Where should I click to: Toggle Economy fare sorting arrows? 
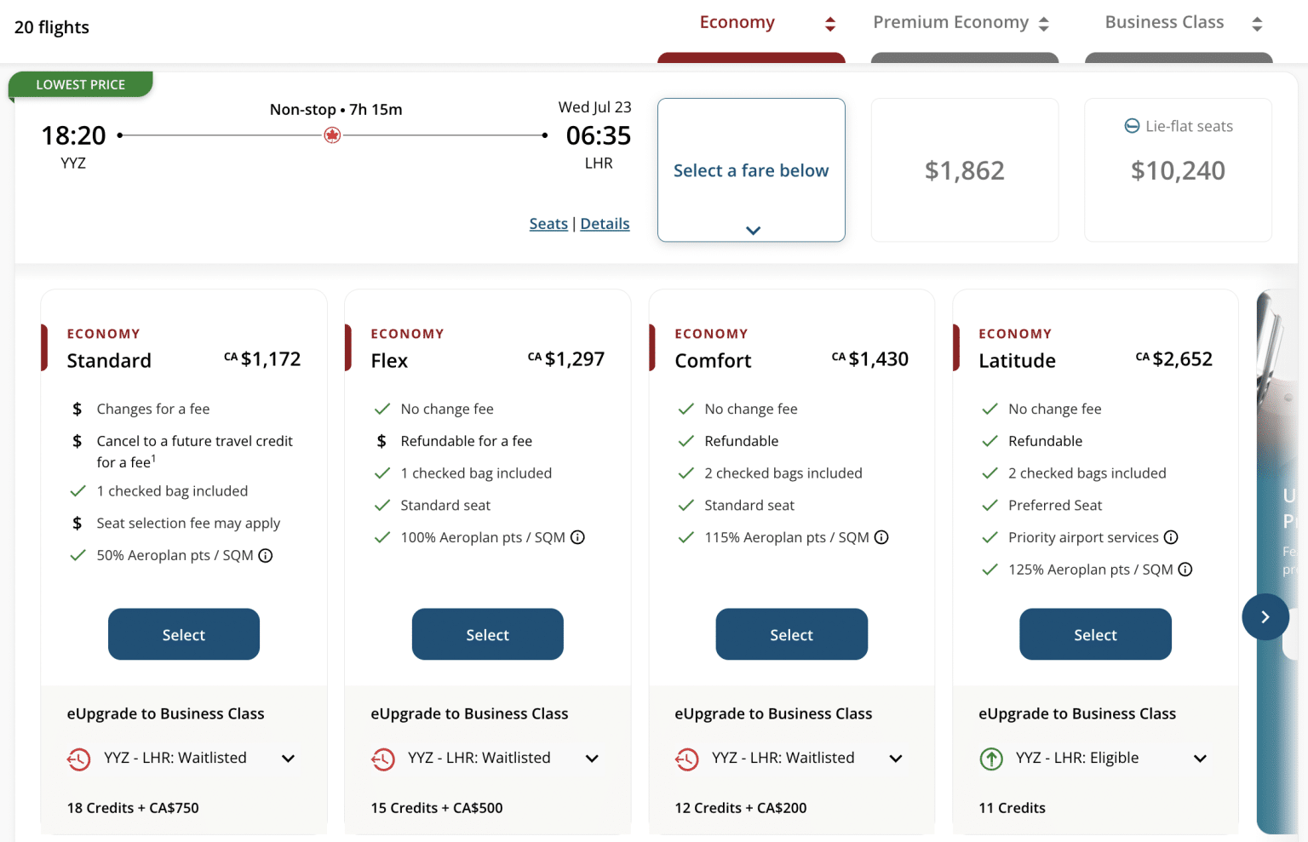point(829,23)
